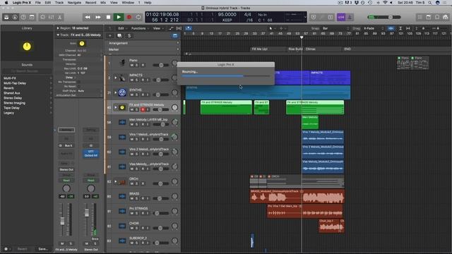The image size is (452, 254).
Task: Solo the CHOIR track
Action: (x=137, y=228)
